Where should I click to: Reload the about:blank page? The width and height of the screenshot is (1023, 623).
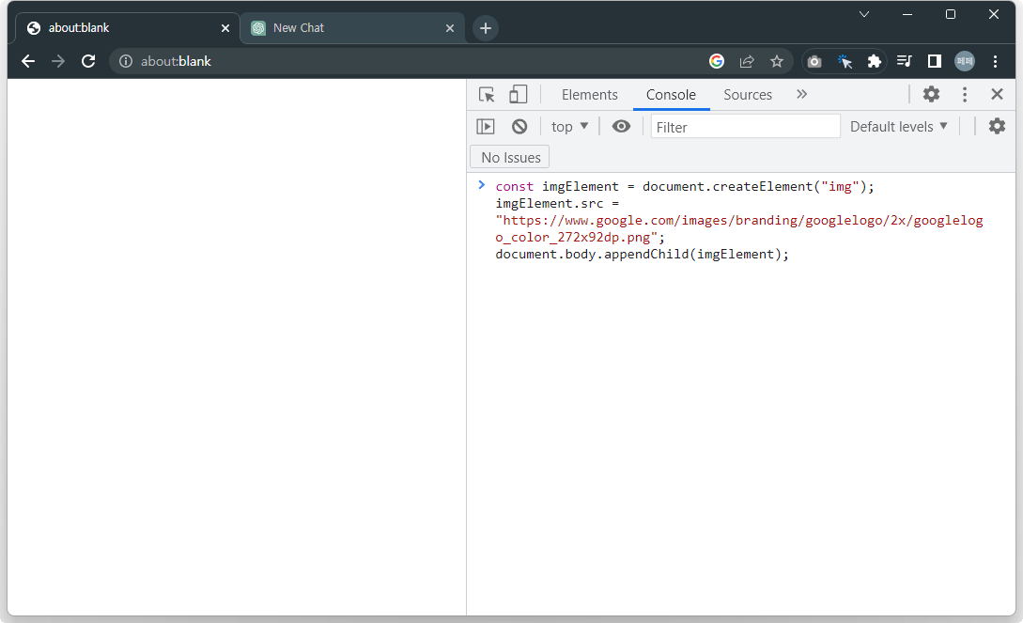pyautogui.click(x=88, y=61)
